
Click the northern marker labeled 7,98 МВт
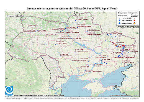click(x=76, y=21)
